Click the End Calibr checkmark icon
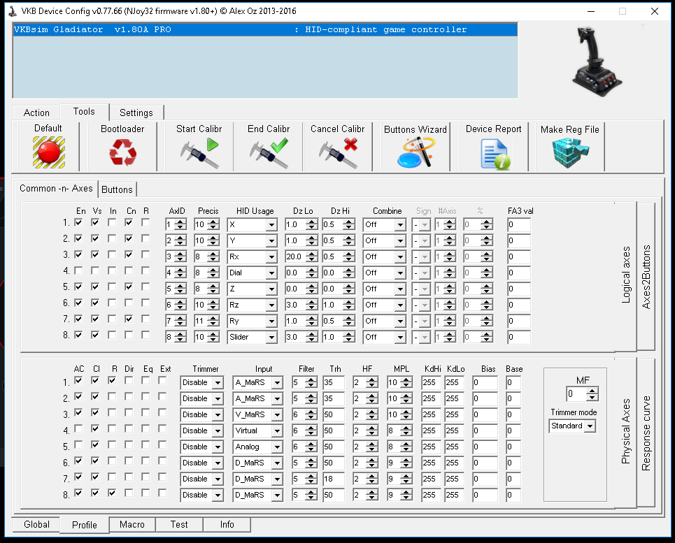 (x=269, y=152)
